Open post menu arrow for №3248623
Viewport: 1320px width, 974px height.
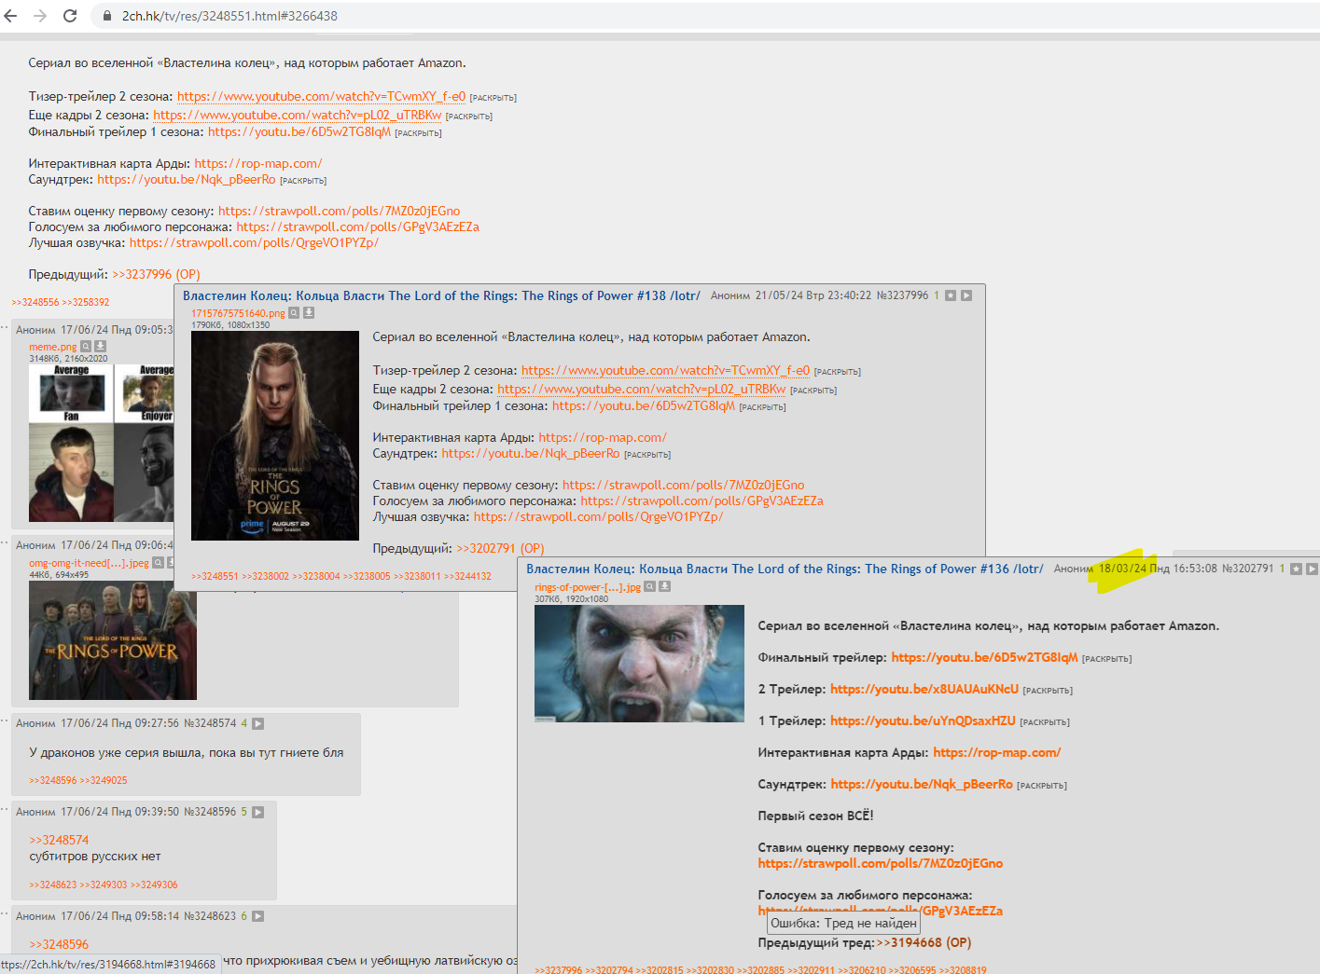pyautogui.click(x=258, y=916)
